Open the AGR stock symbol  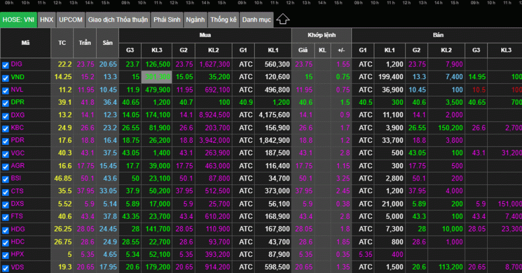(x=18, y=166)
